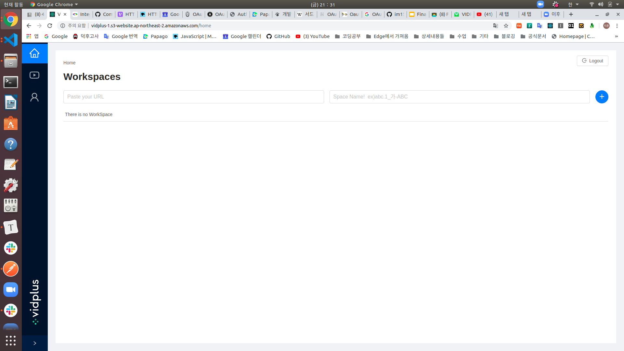Image resolution: width=624 pixels, height=351 pixels.
Task: Open Visual Studio Code from the dock
Action: (11, 40)
